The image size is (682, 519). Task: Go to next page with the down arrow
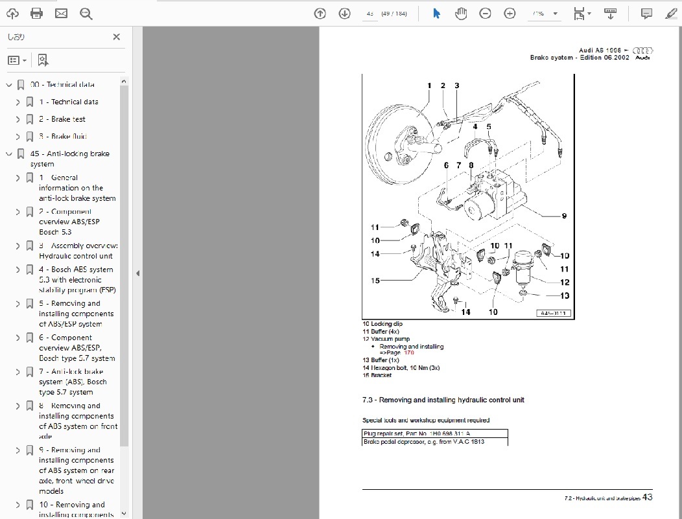pos(344,14)
